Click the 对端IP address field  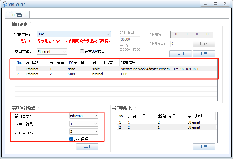click(192, 35)
